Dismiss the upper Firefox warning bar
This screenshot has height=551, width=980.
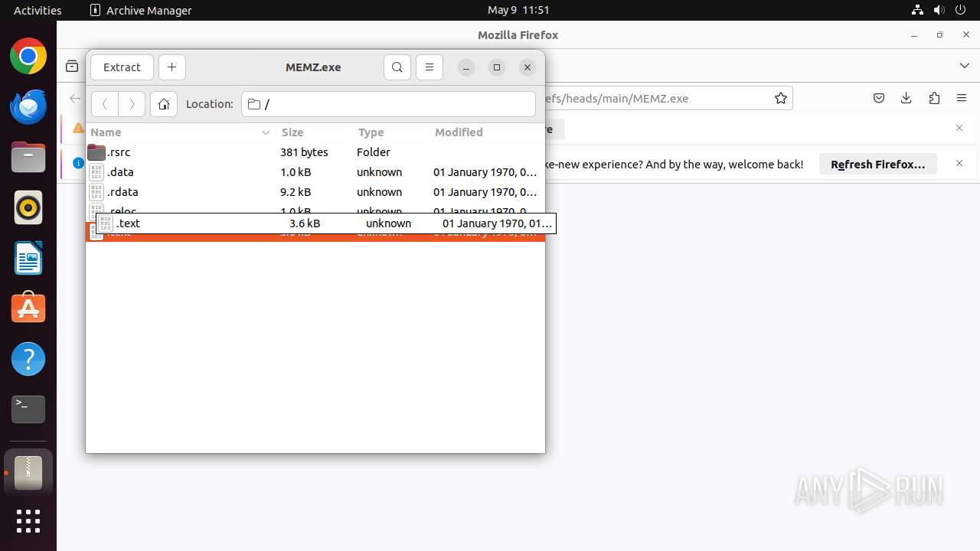coord(959,128)
